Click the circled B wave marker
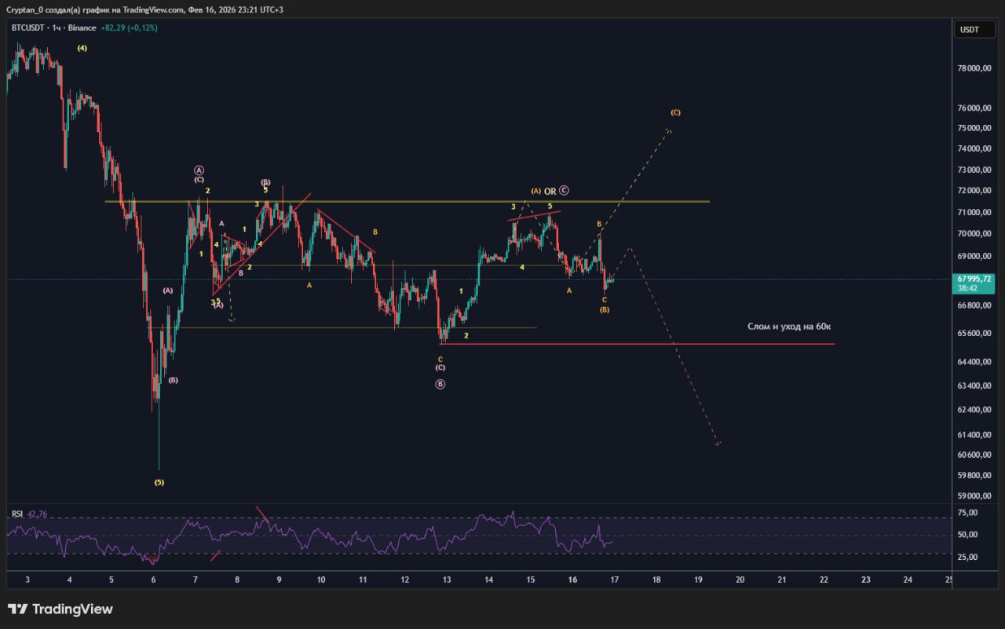 440,384
